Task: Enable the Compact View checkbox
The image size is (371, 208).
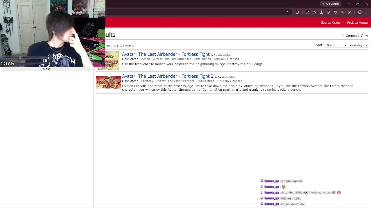Action: 343,36
